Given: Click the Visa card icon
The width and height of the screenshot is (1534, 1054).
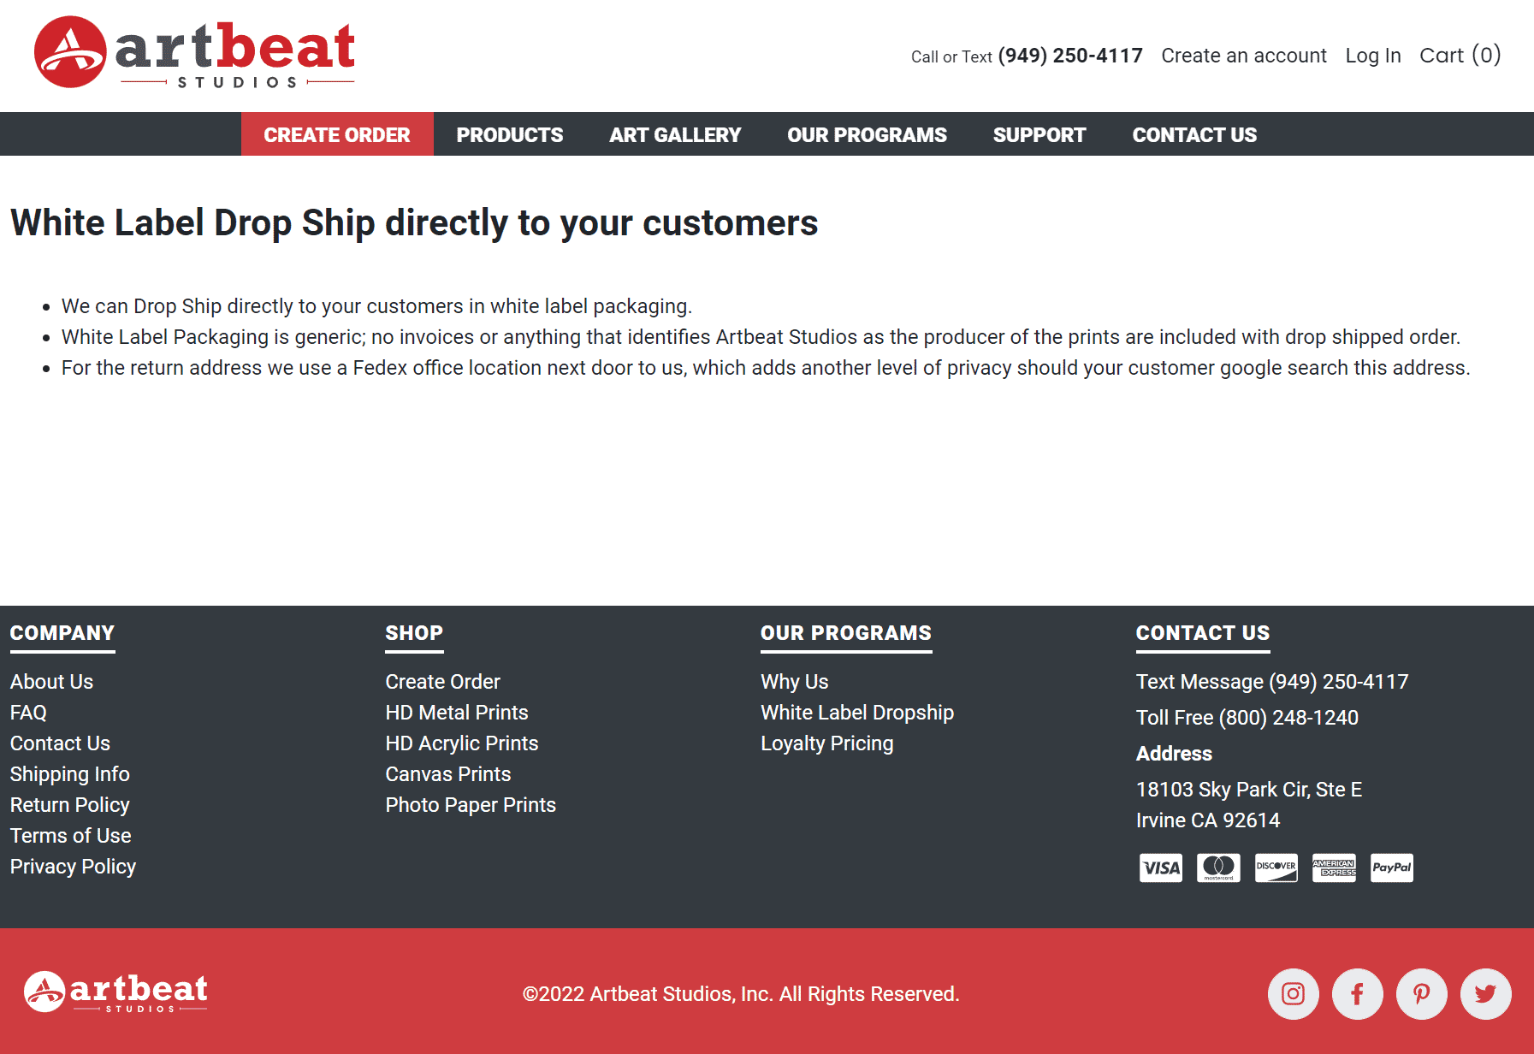Looking at the screenshot, I should (1160, 867).
